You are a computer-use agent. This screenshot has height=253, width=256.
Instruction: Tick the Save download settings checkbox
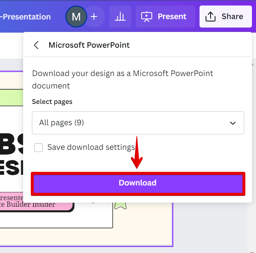click(39, 148)
